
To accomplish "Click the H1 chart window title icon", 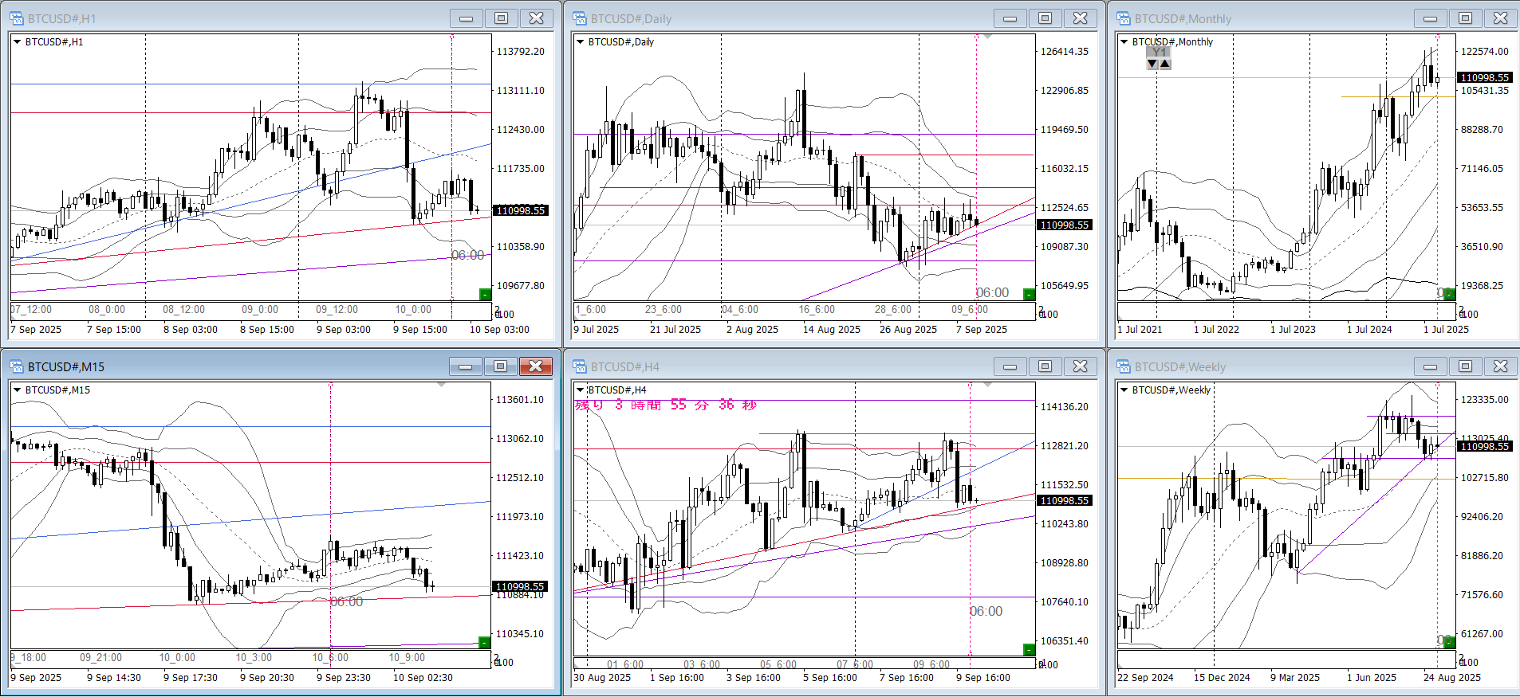I will [17, 18].
